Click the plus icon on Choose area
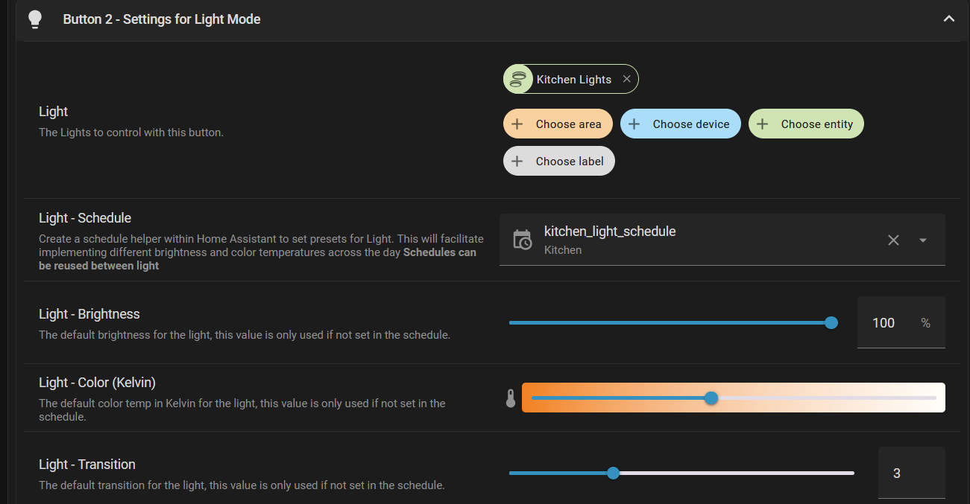The width and height of the screenshot is (970, 504). (517, 124)
